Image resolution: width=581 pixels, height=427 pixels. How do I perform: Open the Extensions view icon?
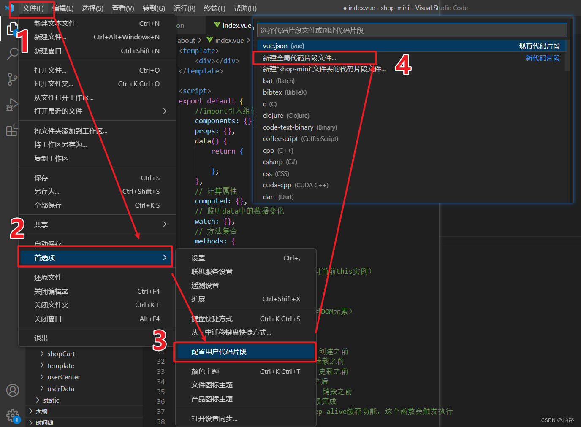(12, 130)
